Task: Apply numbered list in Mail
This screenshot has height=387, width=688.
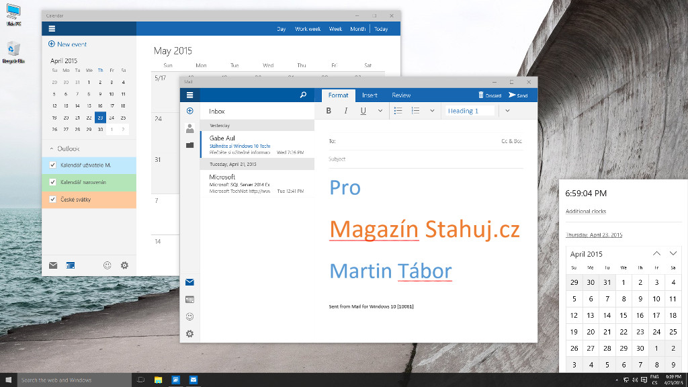Action: pyautogui.click(x=415, y=111)
